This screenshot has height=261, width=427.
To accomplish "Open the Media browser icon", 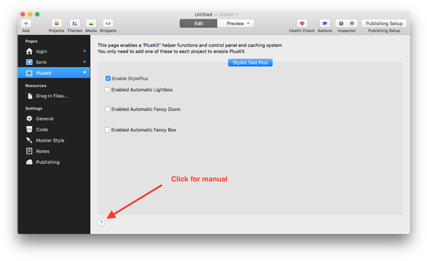I will pos(91,23).
